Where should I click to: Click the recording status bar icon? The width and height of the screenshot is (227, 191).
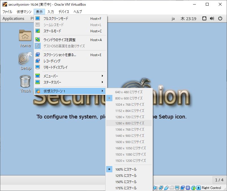coord(182,188)
